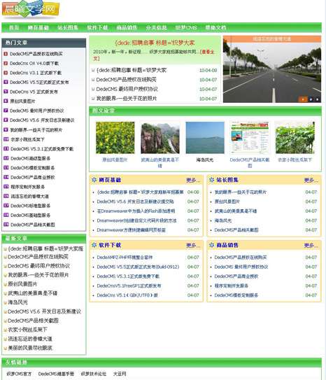Click 更多 in the 网页基础 panel
The height and width of the screenshot is (380, 326).
pos(193,181)
